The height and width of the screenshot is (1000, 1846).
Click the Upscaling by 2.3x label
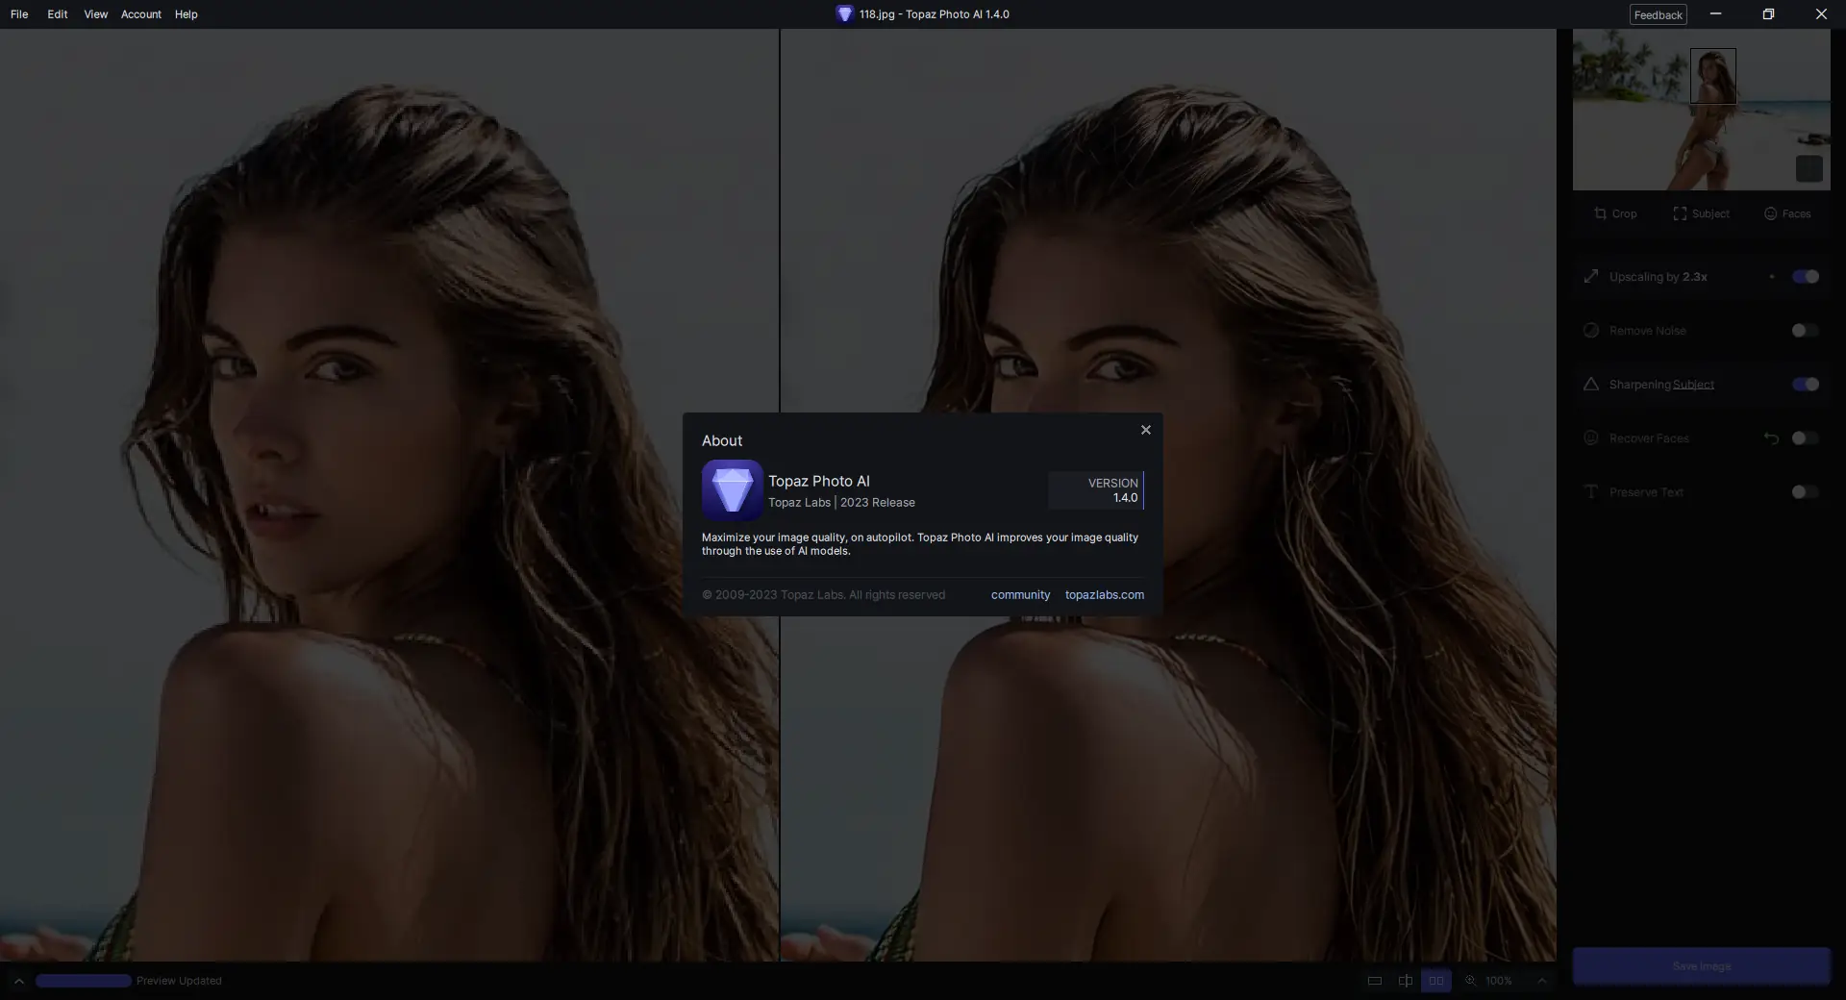point(1659,277)
